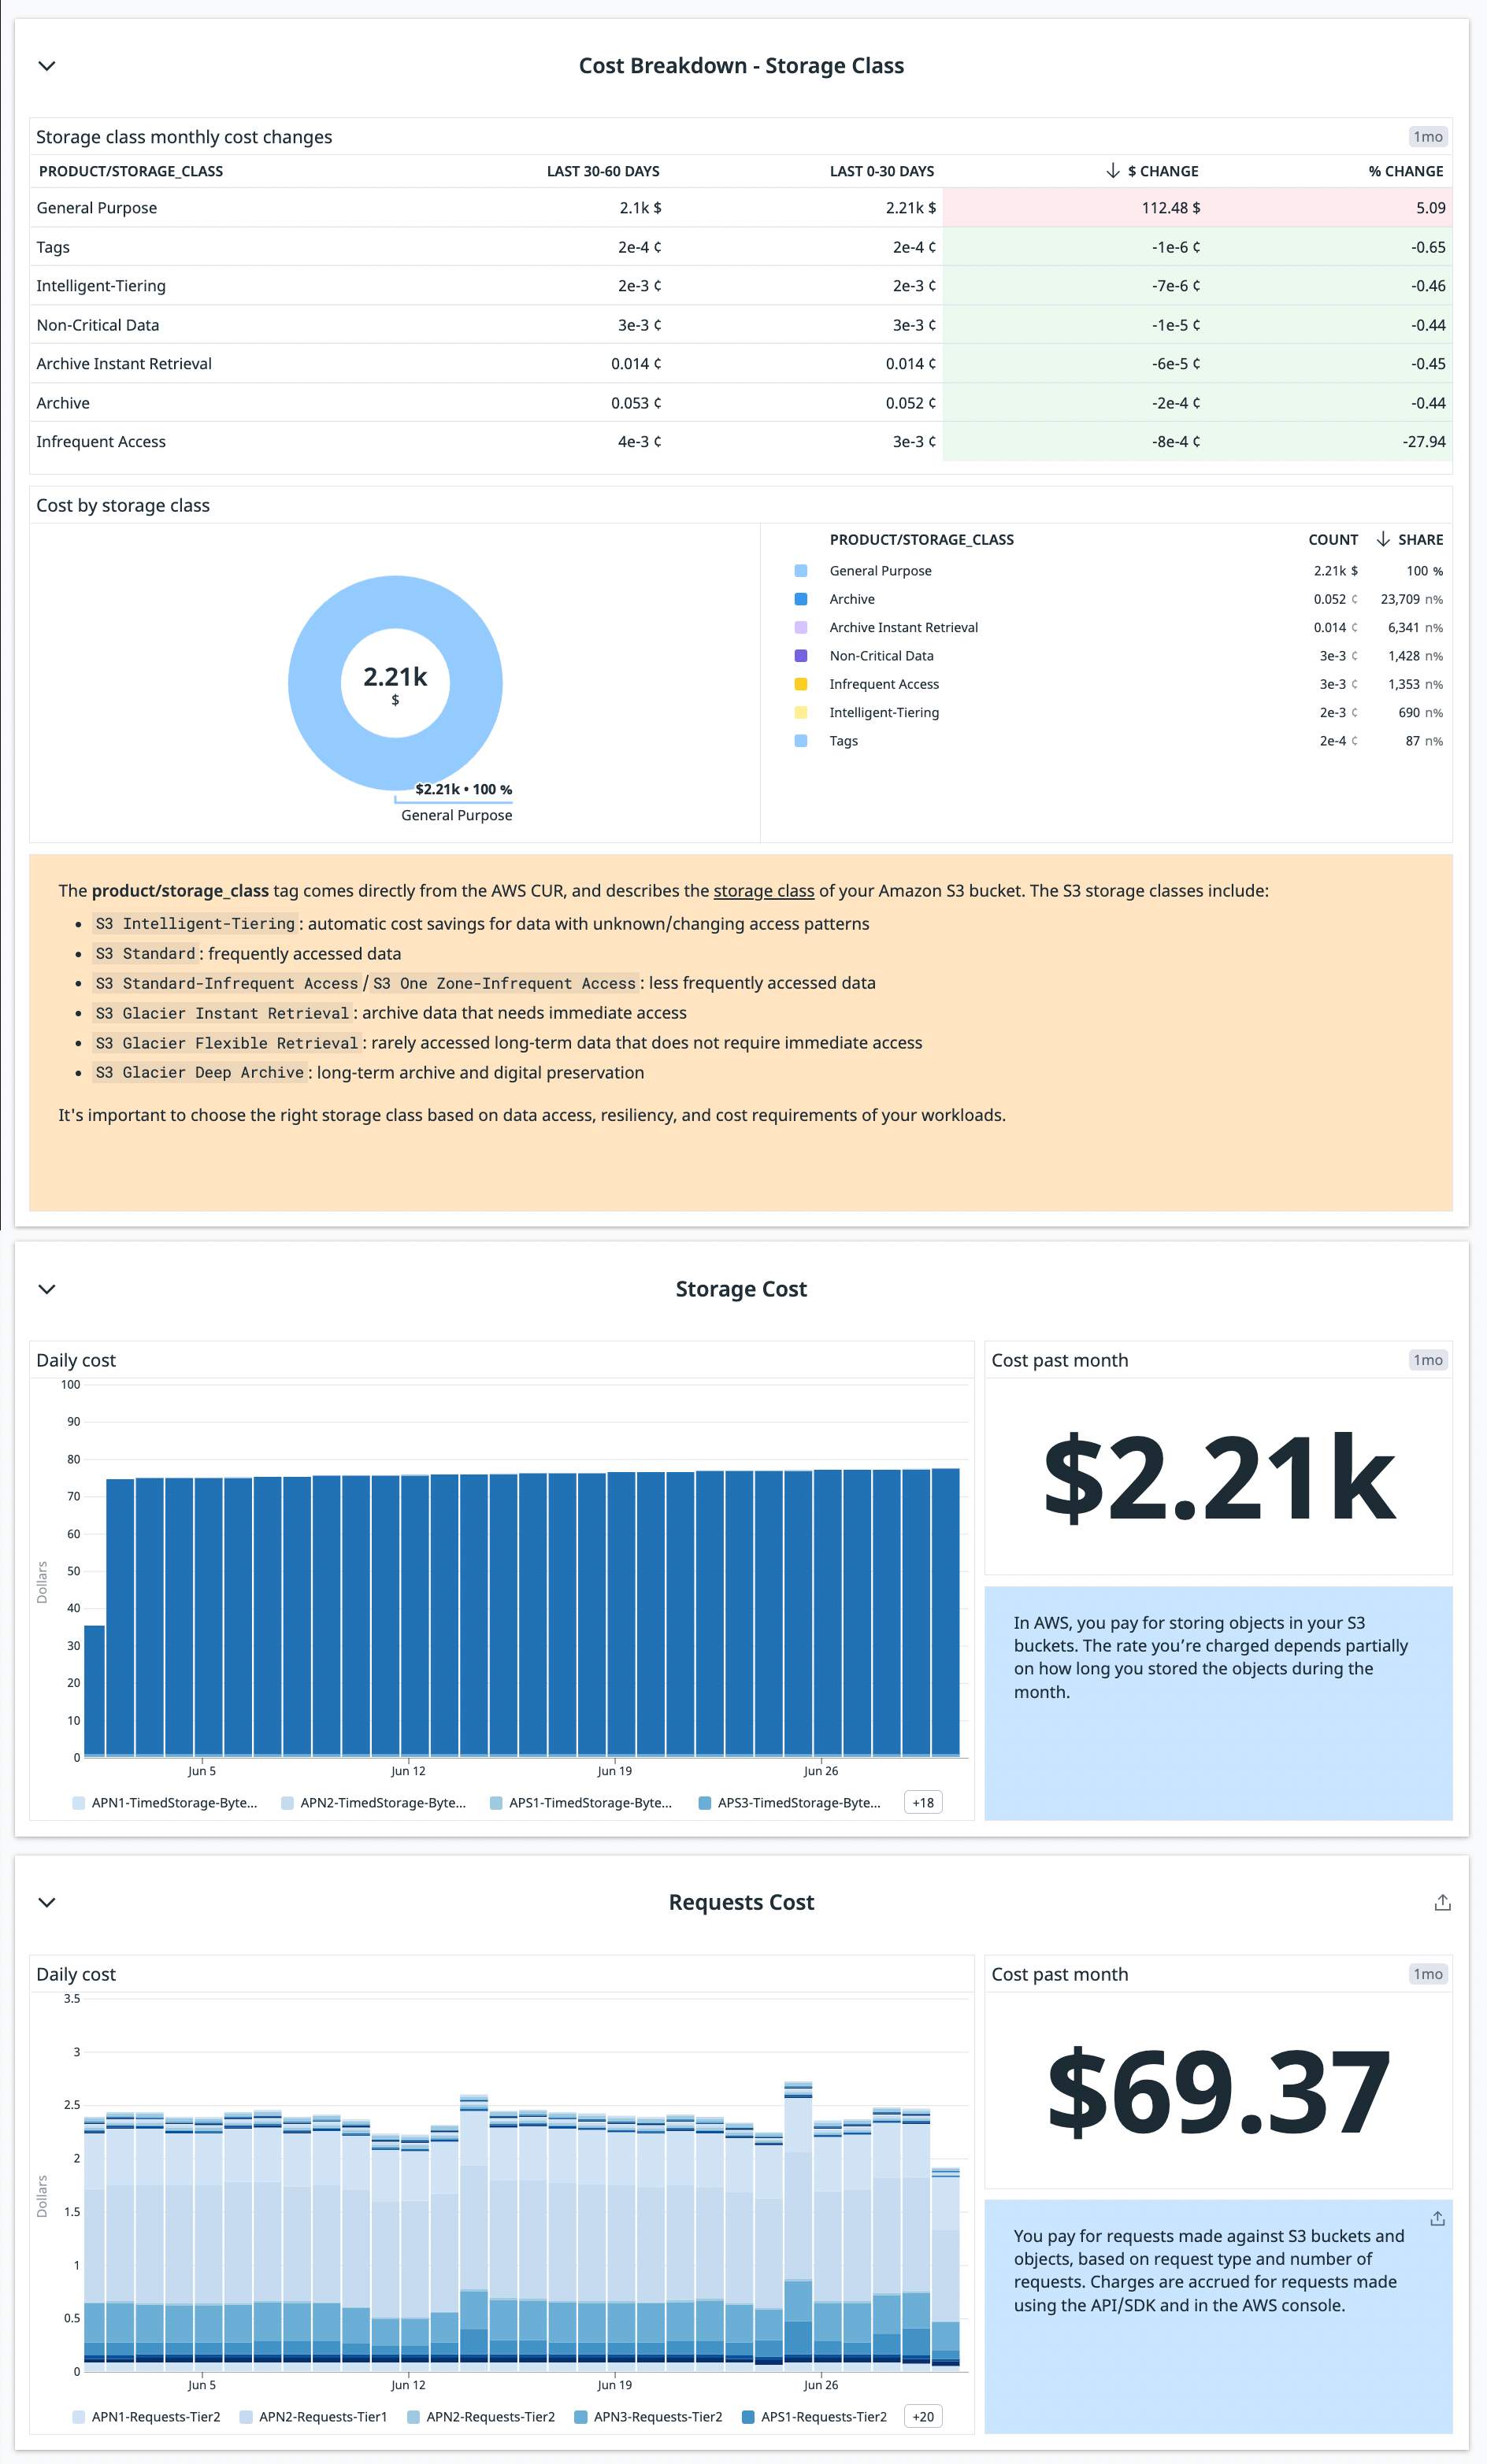Click the 1mo badge beside Cost past month

point(1428,1359)
